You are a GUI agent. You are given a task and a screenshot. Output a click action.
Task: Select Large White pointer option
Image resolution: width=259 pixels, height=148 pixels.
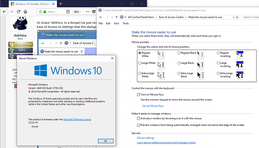[140, 63]
